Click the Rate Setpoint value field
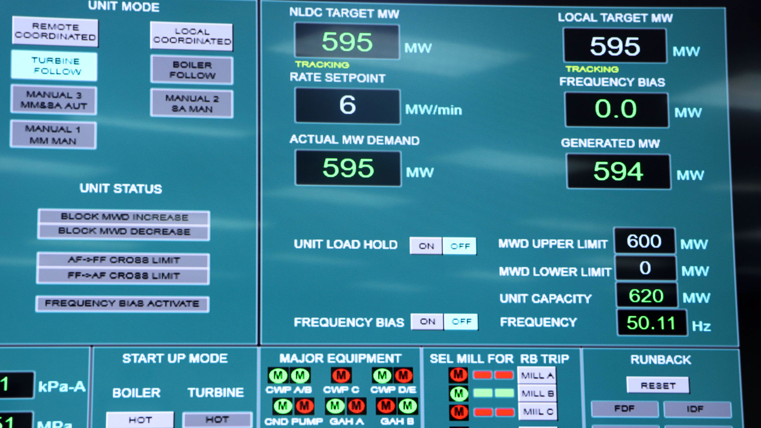 pos(347,106)
